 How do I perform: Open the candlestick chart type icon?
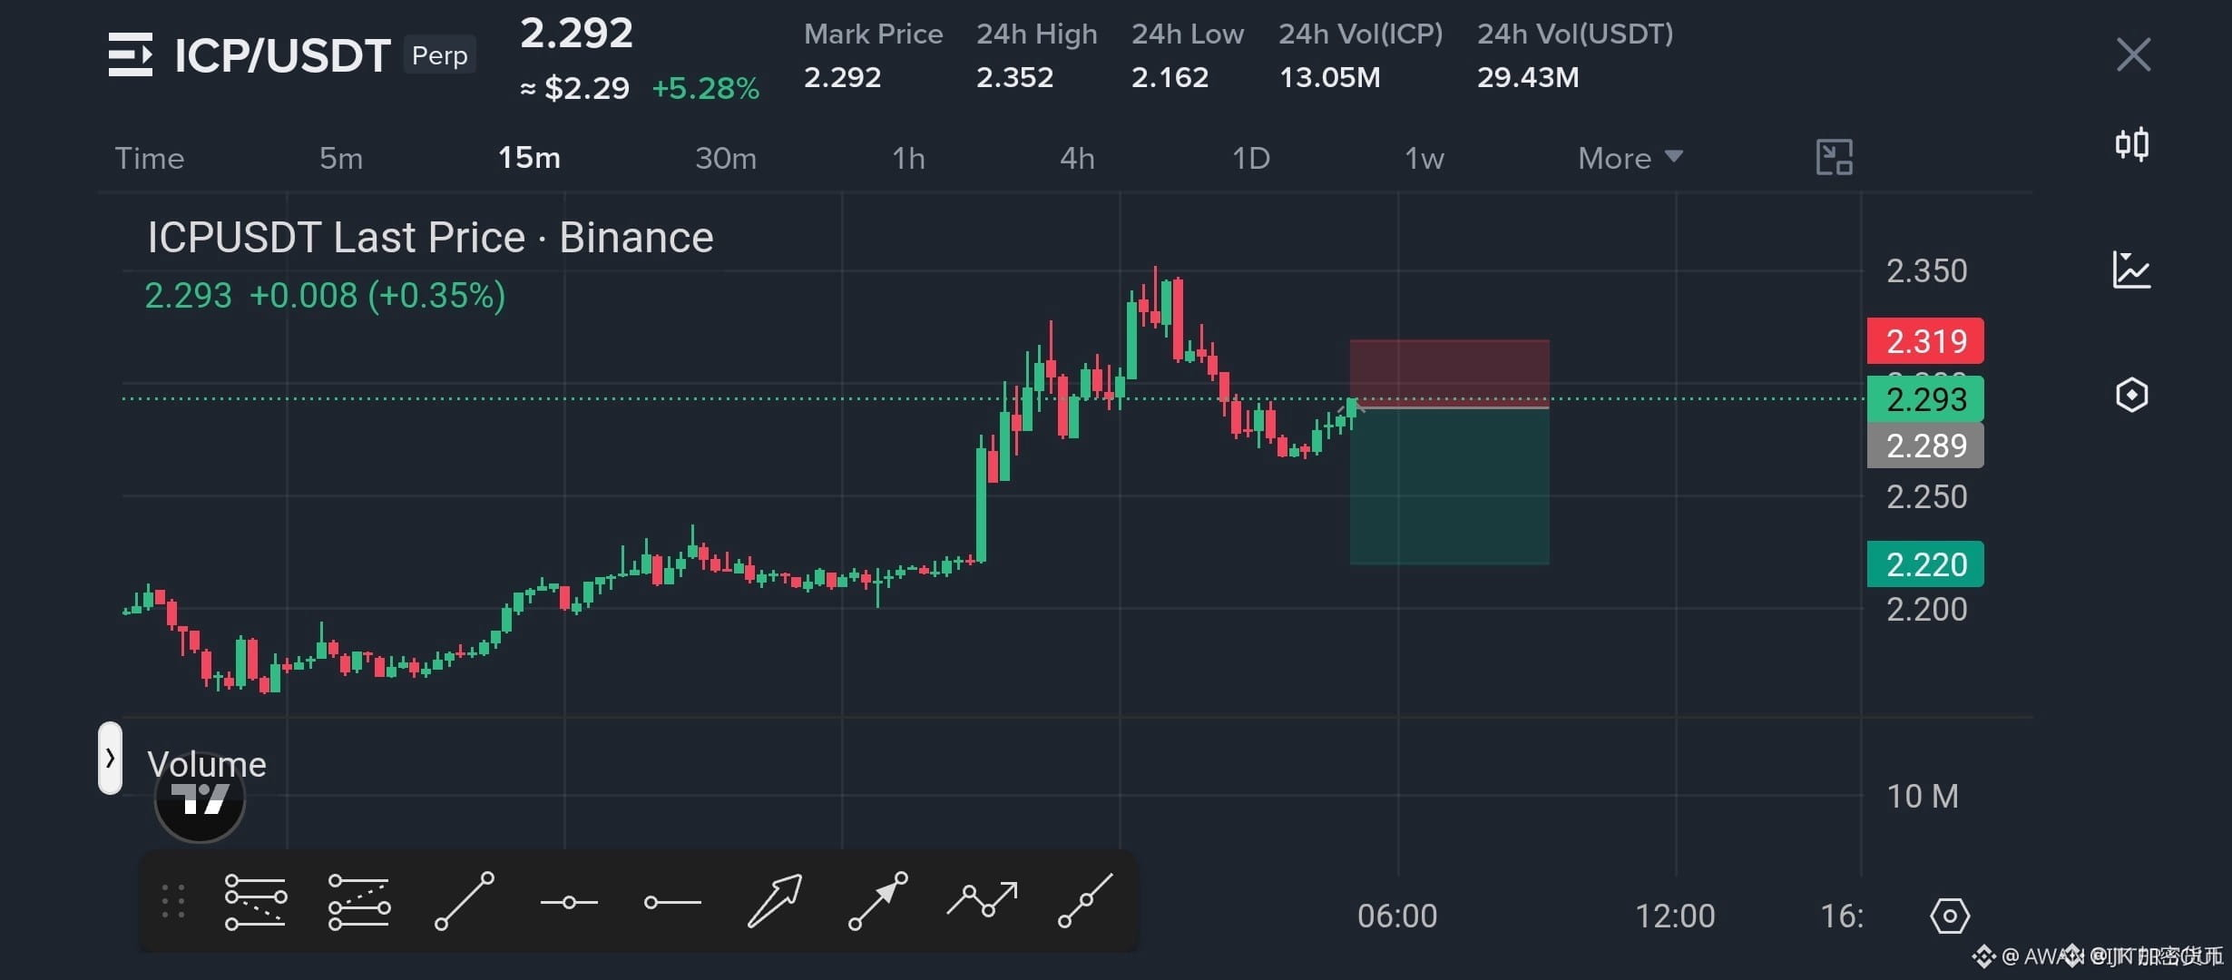pos(2132,144)
